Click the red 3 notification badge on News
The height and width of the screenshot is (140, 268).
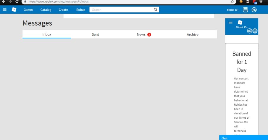click(x=149, y=35)
